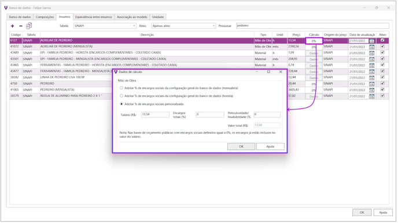Open the calendar icon in row 6127
The image size is (398, 223).
tap(371, 40)
